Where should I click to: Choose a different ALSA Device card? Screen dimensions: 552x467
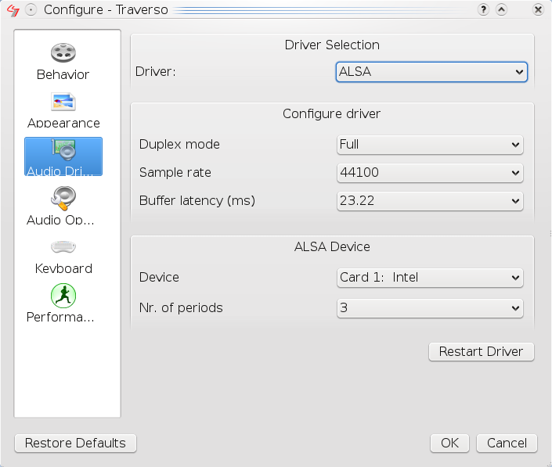429,278
